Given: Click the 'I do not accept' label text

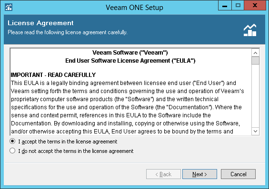Looking at the screenshot, I should pos(76,151).
